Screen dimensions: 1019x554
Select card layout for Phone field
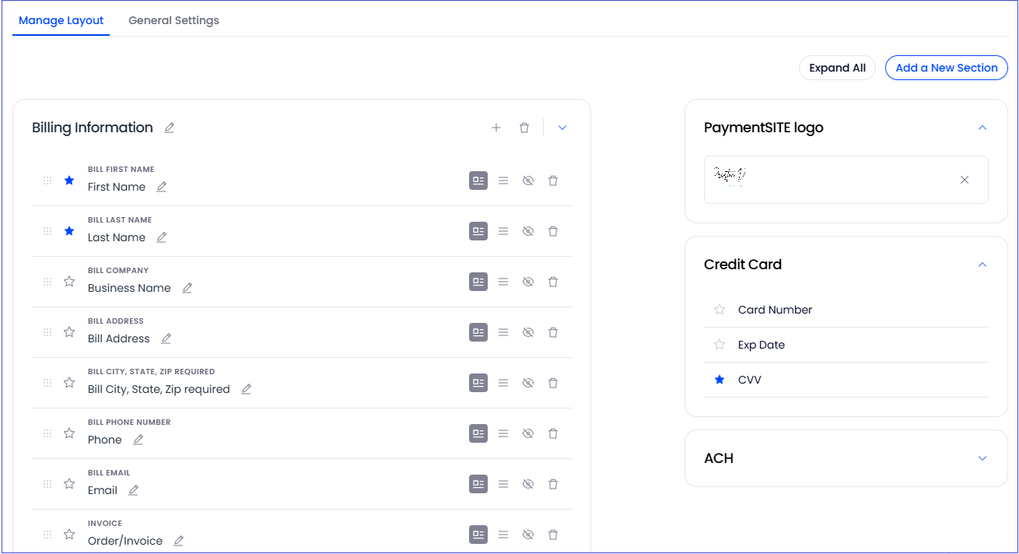coord(478,433)
